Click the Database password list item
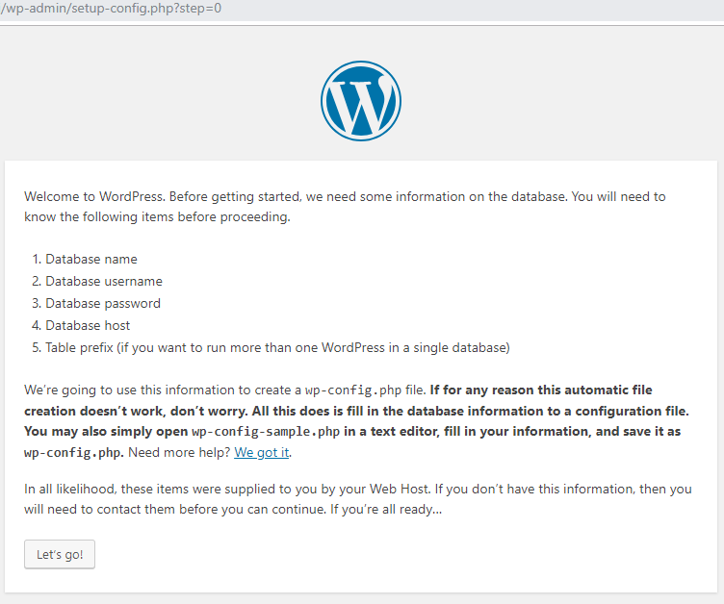Viewport: 724px width, 604px height. coord(102,303)
